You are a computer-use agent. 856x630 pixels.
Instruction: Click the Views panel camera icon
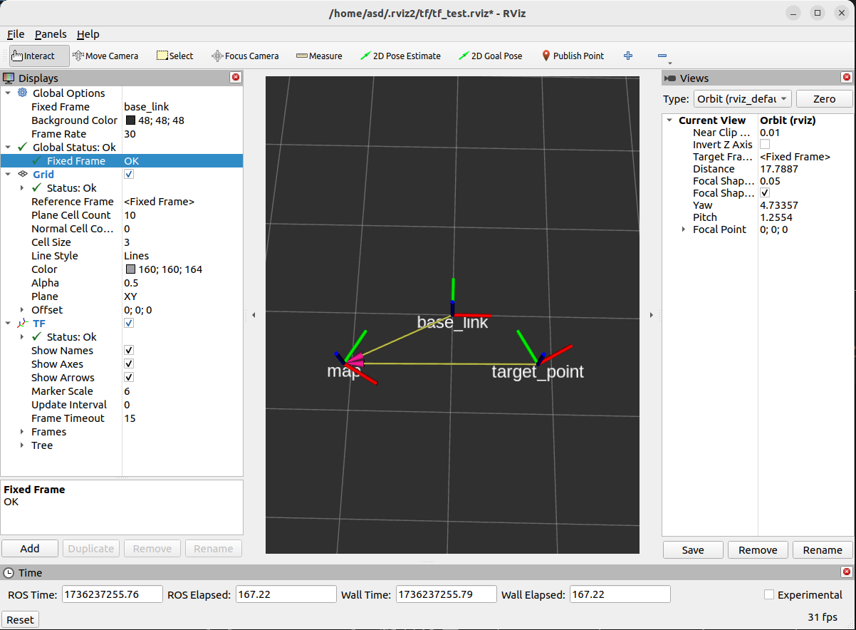tap(669, 78)
